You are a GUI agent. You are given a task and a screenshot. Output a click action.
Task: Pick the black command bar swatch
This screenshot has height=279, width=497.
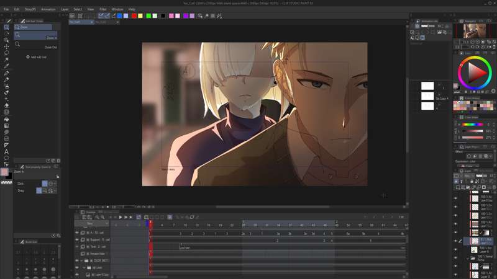coord(163,16)
